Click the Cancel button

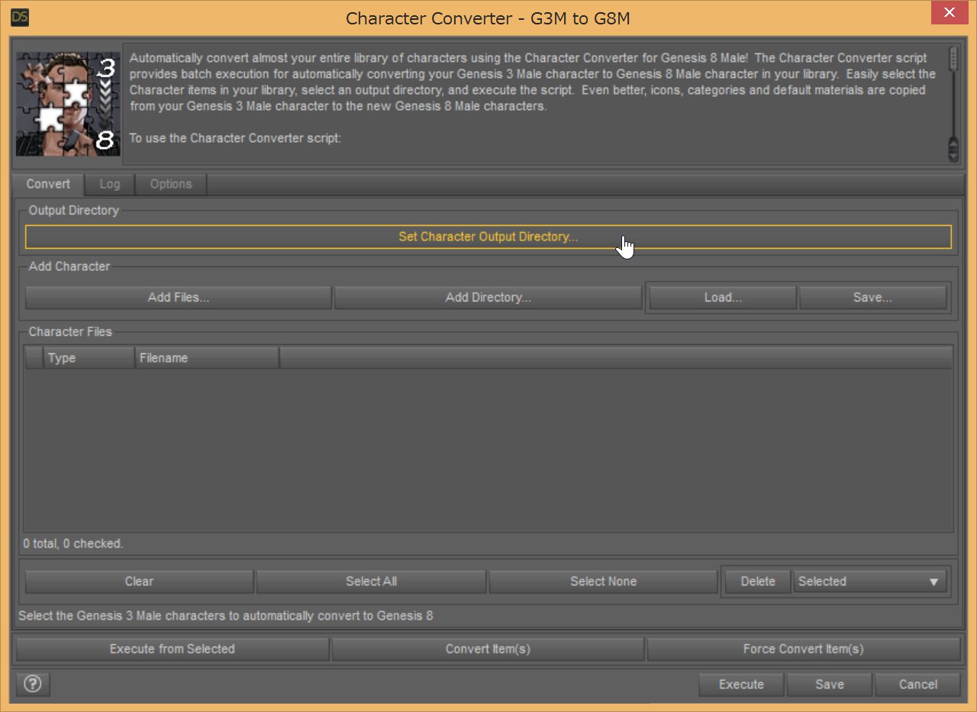[x=918, y=685]
